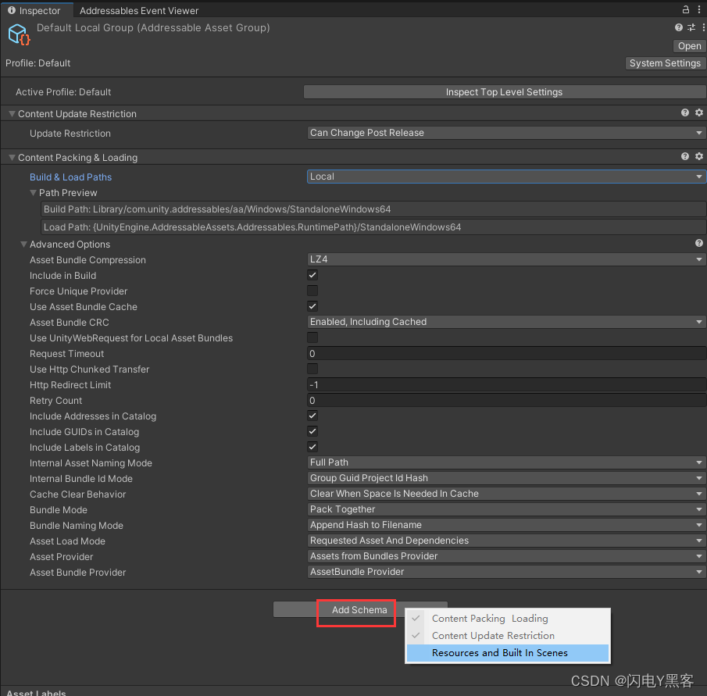Image resolution: width=707 pixels, height=696 pixels.
Task: Click the help icon next to Advanced Options
Action: point(698,243)
